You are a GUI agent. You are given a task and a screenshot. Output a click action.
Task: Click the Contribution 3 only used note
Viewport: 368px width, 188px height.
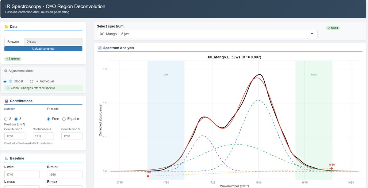28,143
